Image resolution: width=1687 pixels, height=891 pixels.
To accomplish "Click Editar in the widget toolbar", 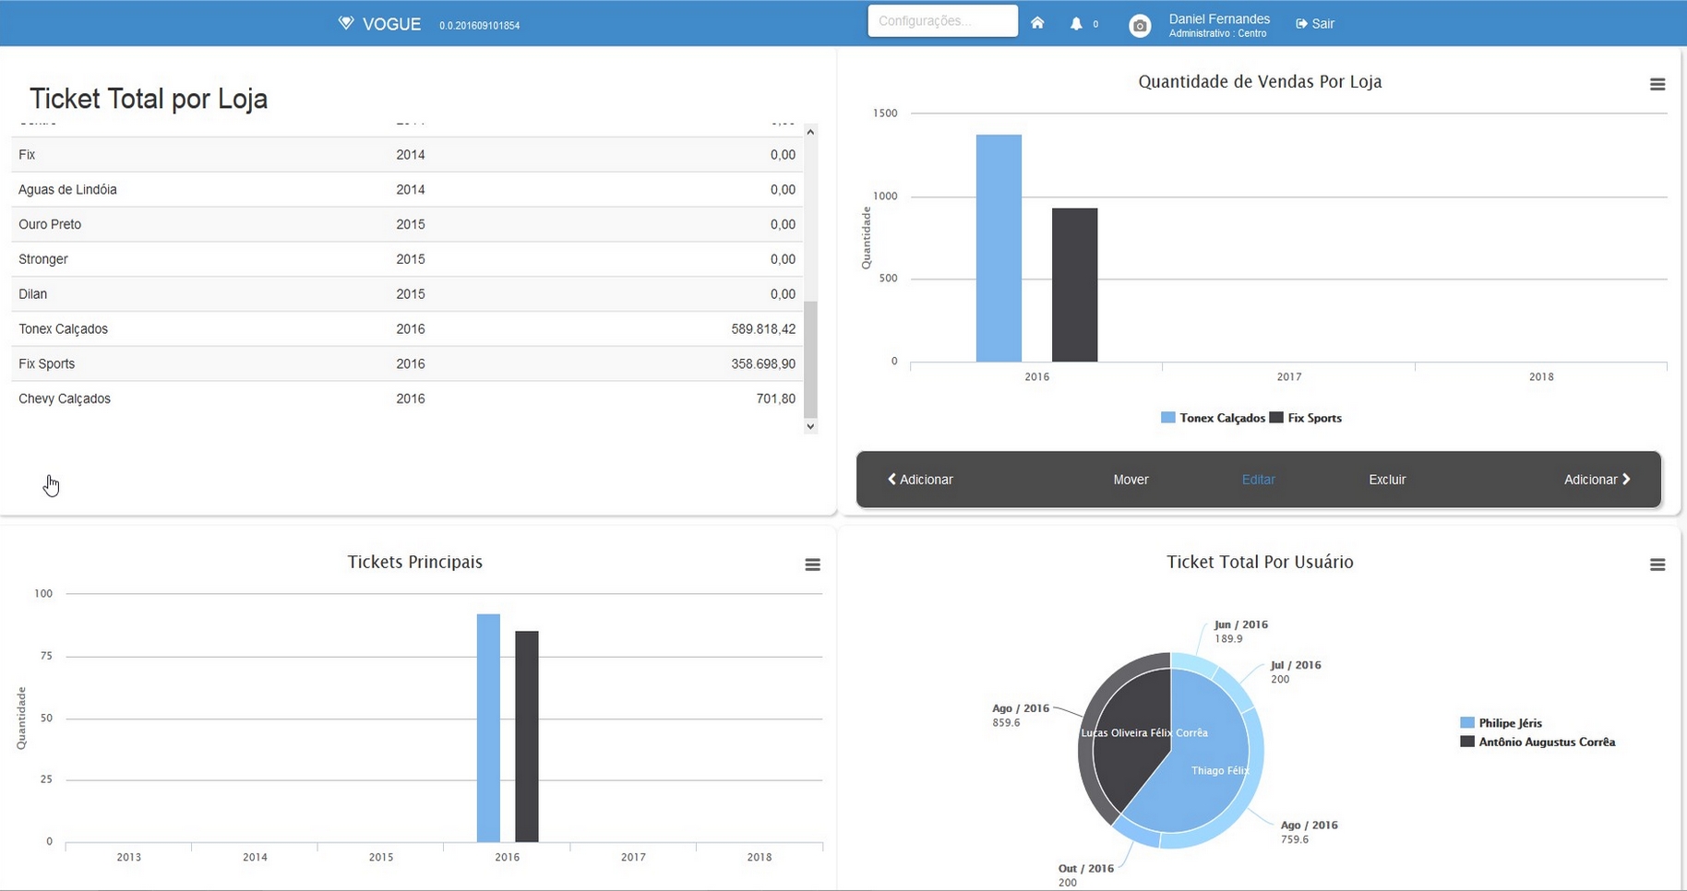I will point(1258,480).
